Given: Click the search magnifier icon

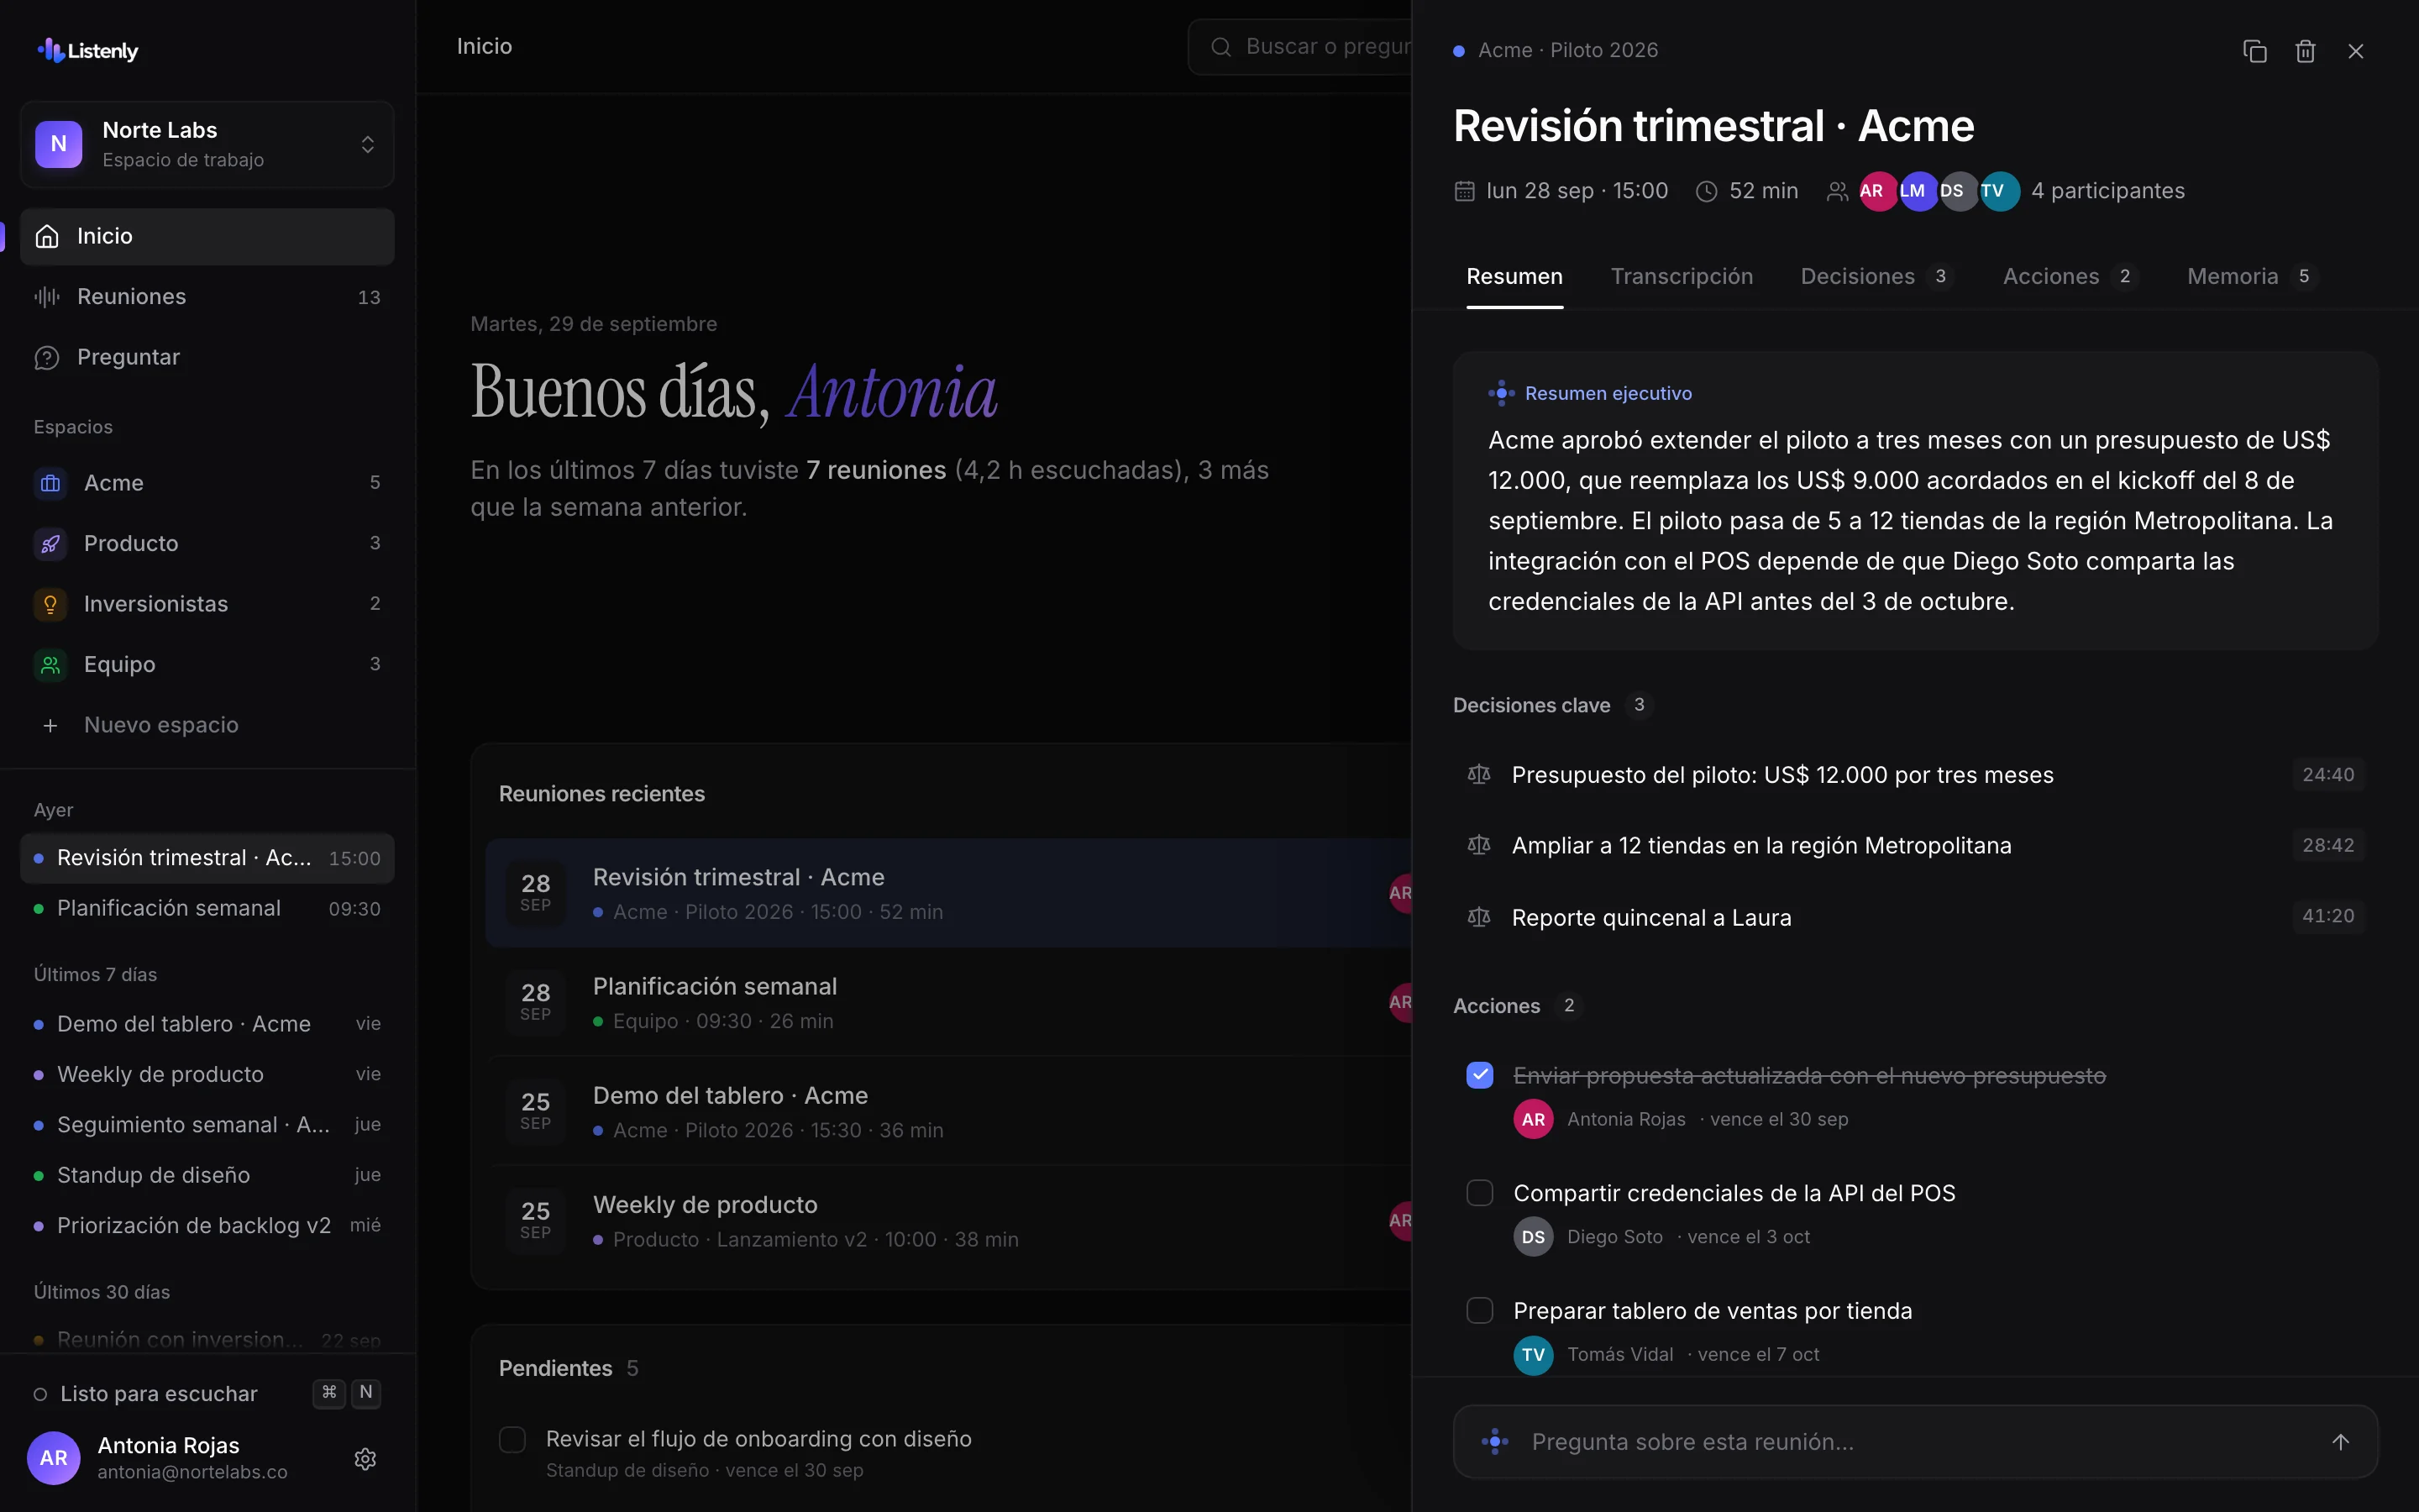Looking at the screenshot, I should click(1220, 47).
